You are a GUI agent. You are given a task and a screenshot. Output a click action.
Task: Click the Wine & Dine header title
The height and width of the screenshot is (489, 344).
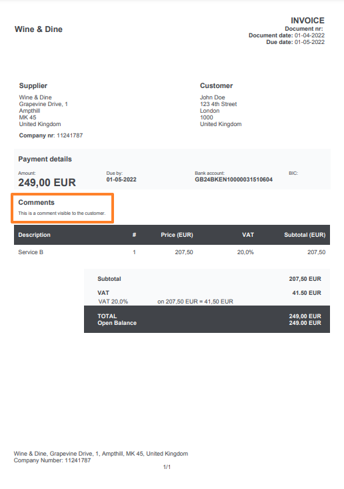(x=38, y=29)
